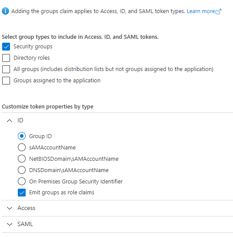
Task: Click the Access section header label
Action: pyautogui.click(x=27, y=208)
